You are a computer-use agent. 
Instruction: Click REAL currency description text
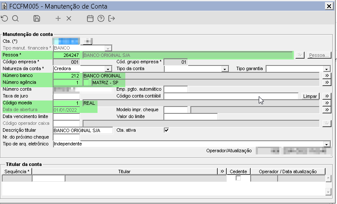click(89, 103)
